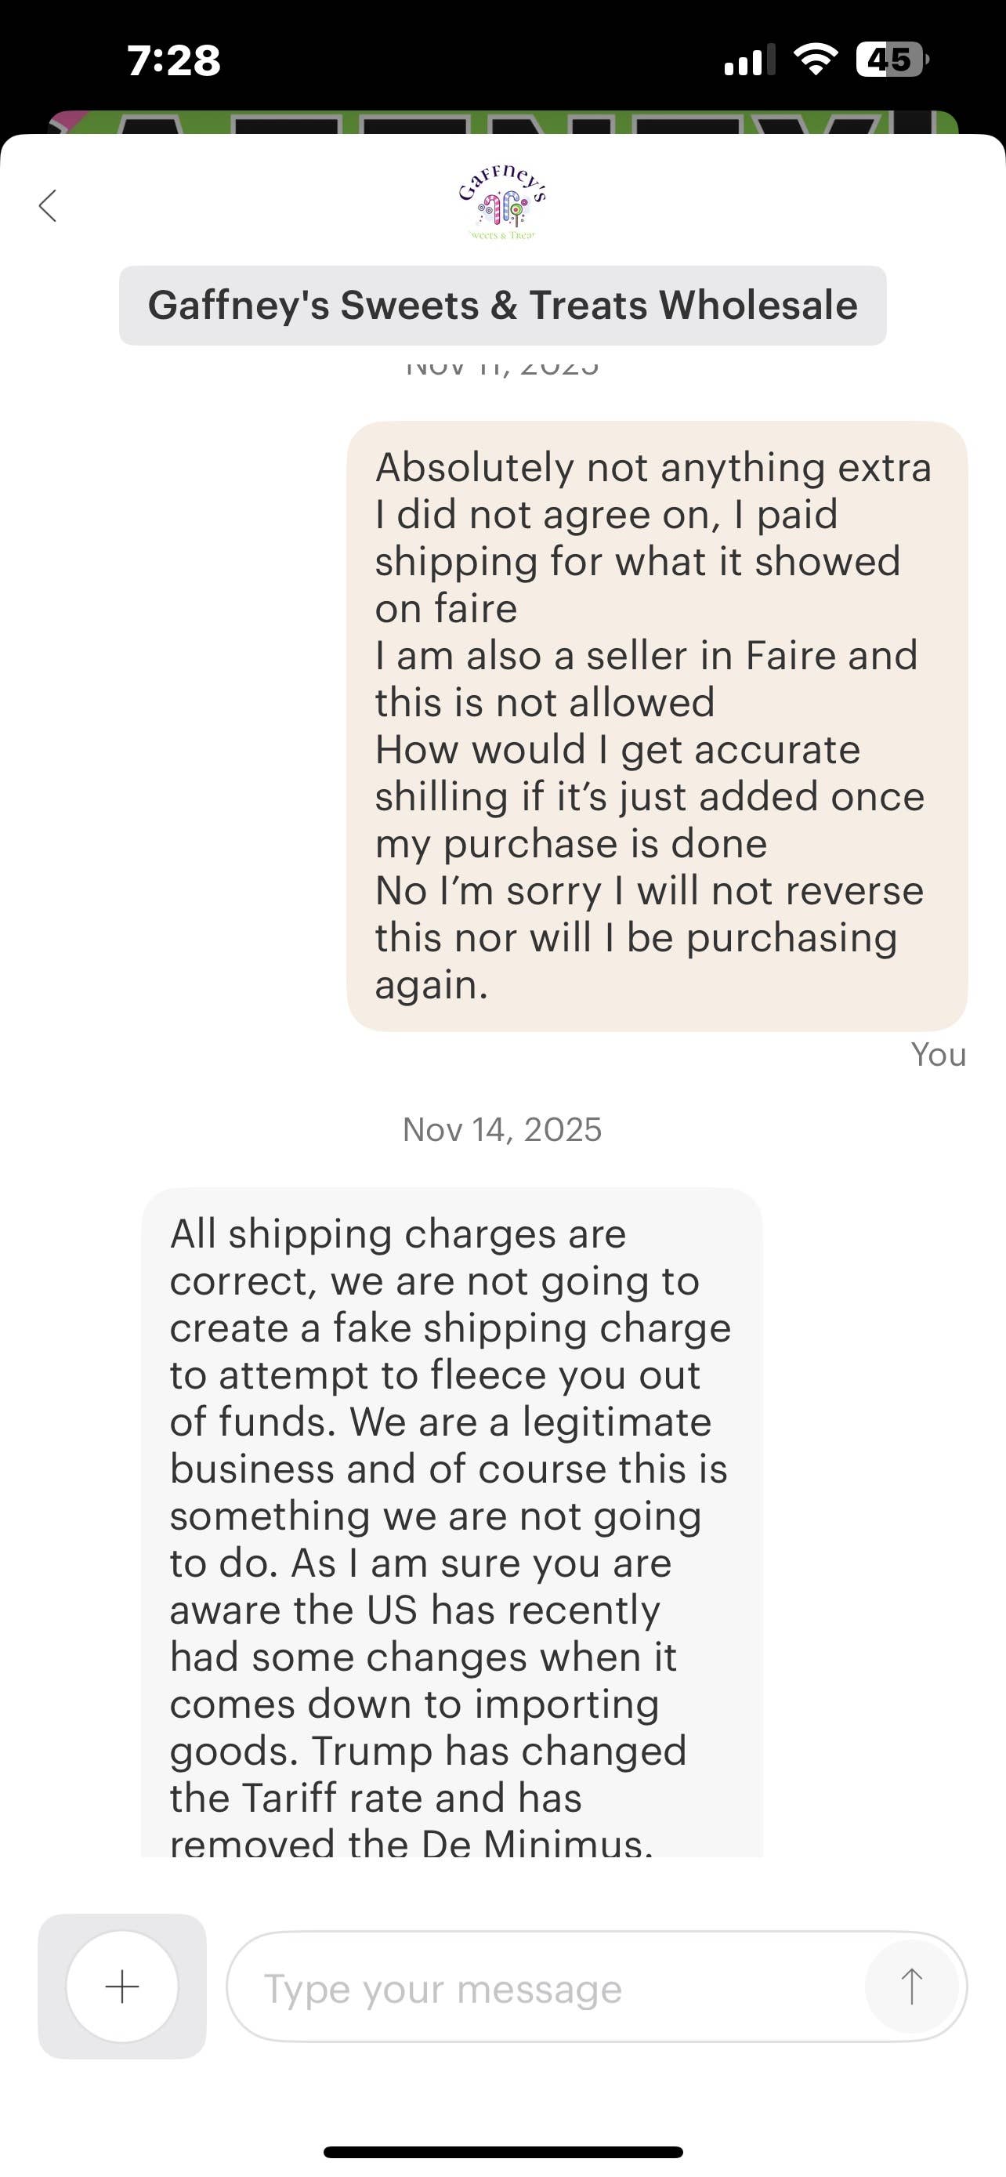Focus the "Type your message" field
The width and height of the screenshot is (1006, 2177).
pyautogui.click(x=549, y=1987)
